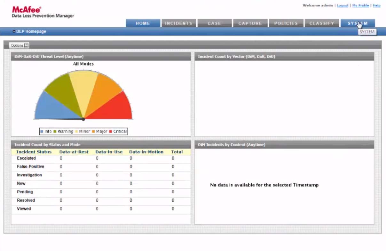Click the New row Total count
The image size is (386, 251).
(173, 183)
